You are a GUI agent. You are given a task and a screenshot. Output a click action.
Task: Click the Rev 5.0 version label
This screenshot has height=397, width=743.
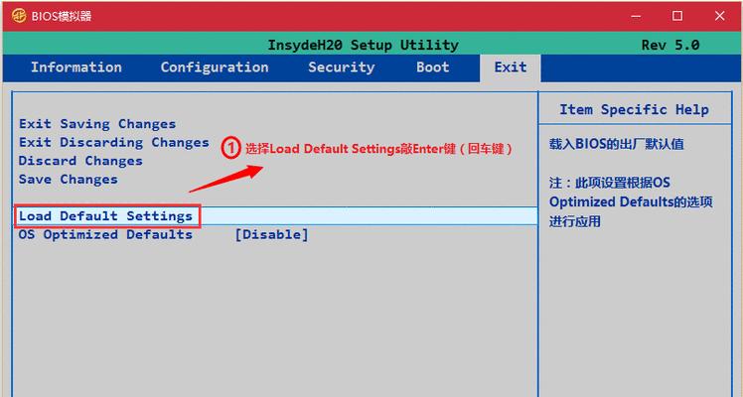click(670, 45)
